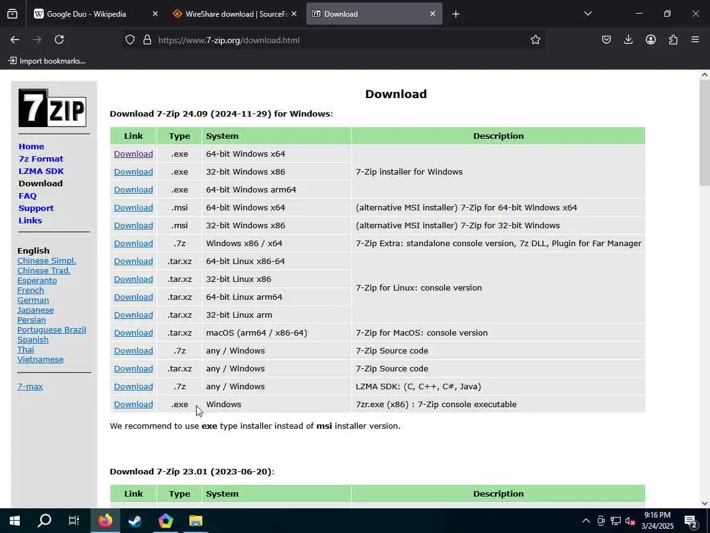Close the Download tab
The image size is (710, 533).
[433, 14]
